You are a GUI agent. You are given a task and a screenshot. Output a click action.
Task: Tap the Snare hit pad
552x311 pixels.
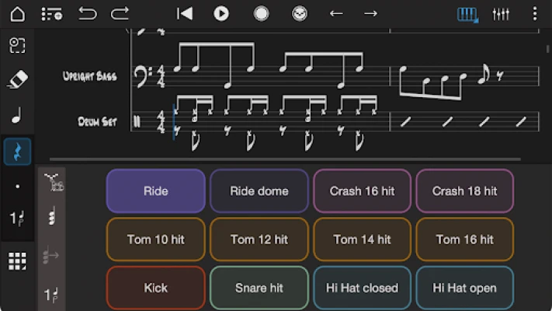tap(259, 288)
